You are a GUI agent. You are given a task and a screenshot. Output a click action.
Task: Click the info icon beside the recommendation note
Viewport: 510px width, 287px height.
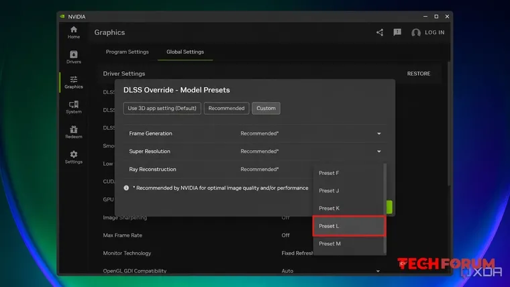(x=126, y=188)
